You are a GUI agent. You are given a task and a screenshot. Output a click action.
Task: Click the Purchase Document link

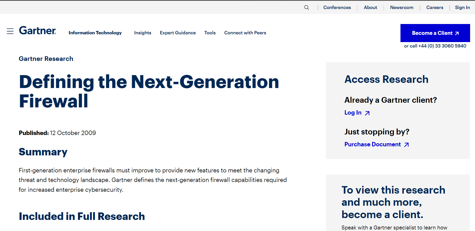(x=372, y=145)
